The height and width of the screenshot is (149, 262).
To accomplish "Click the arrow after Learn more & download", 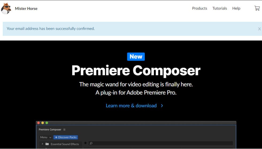I will click(x=162, y=106).
